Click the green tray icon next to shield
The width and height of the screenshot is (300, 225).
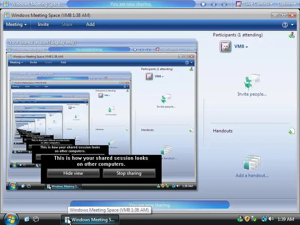[x=254, y=219]
